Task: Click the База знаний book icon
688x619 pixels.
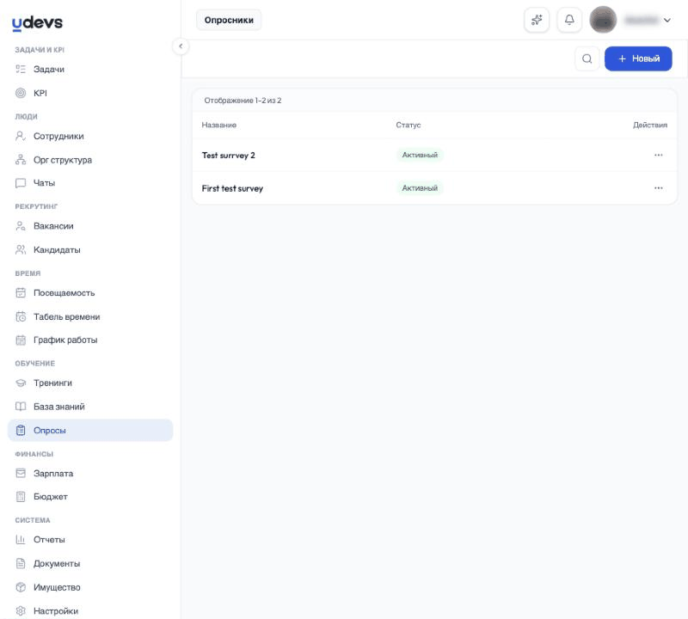Action: (21, 407)
